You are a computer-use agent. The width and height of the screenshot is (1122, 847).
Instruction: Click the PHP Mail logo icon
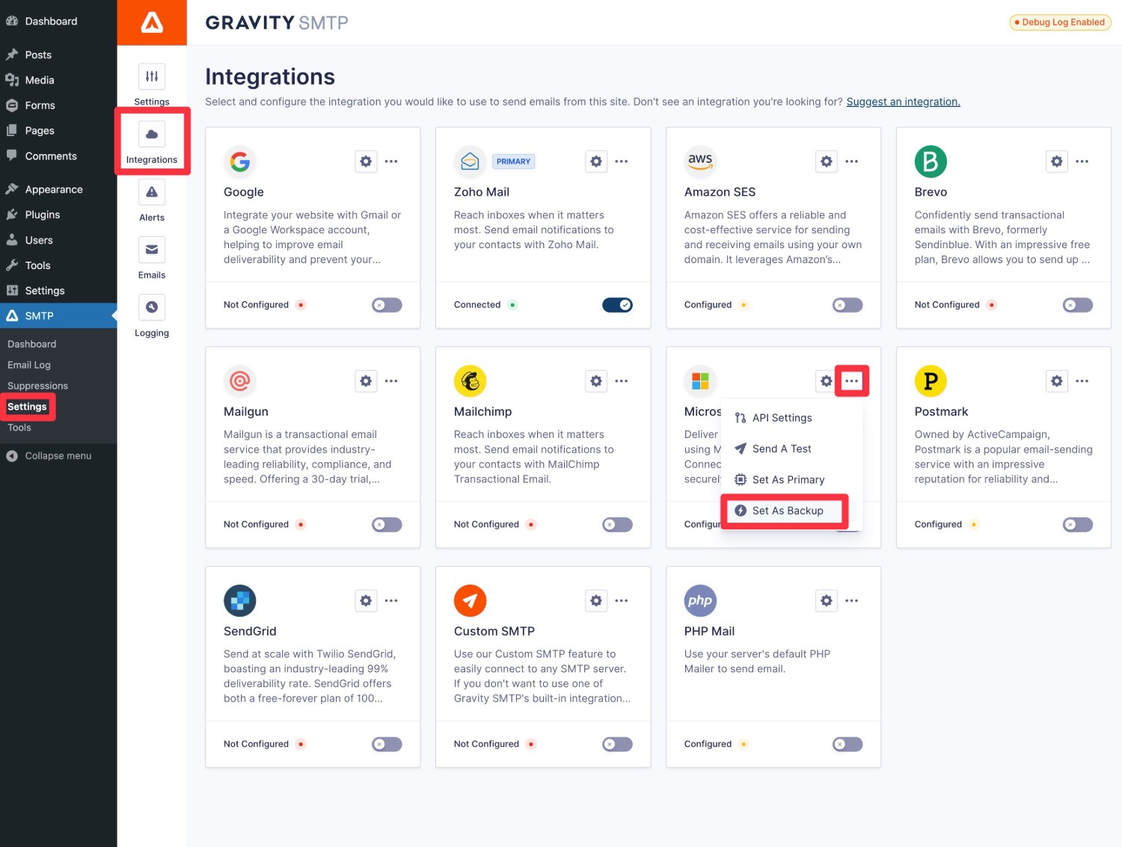(701, 601)
